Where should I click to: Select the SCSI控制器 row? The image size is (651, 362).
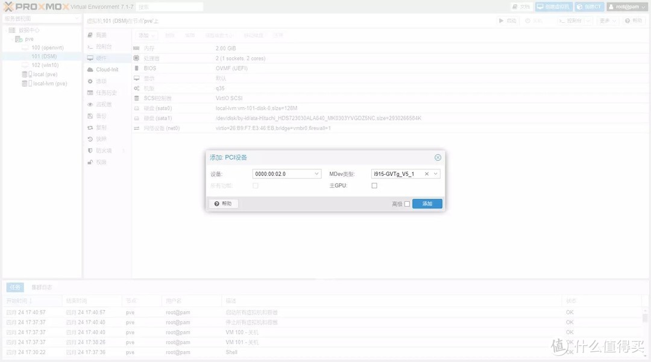(390, 98)
